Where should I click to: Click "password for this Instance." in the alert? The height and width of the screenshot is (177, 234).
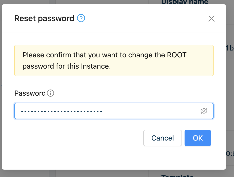pyautogui.click(x=67, y=66)
